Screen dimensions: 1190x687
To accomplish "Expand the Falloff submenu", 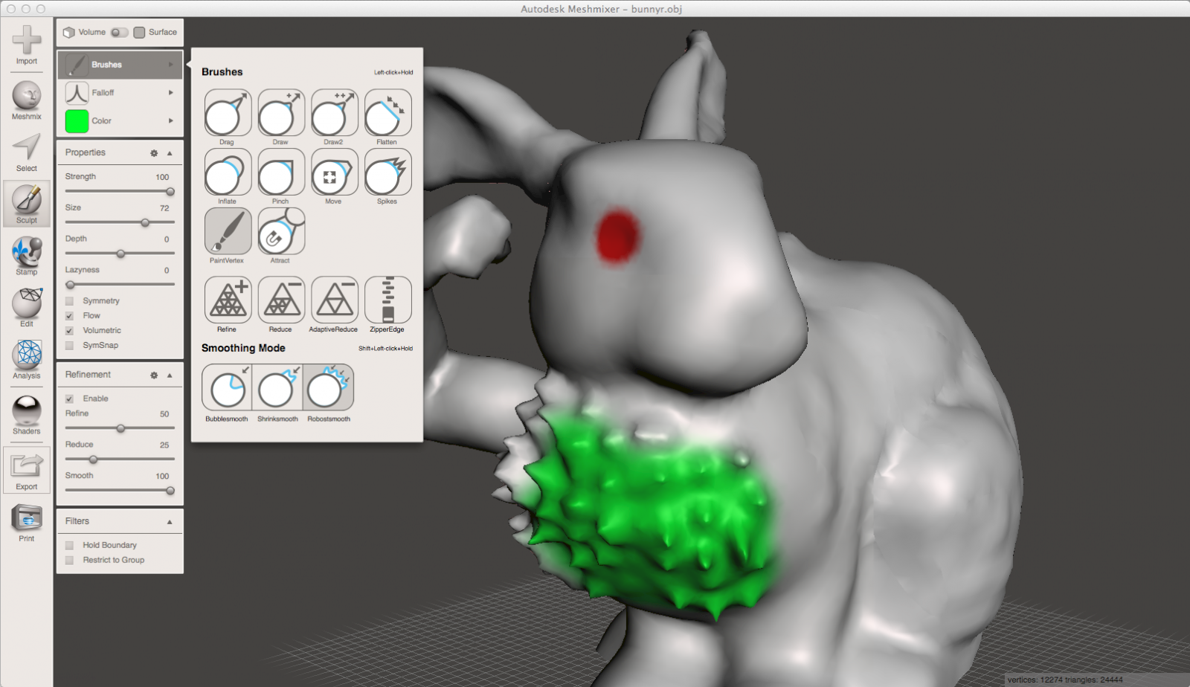I will [x=119, y=92].
